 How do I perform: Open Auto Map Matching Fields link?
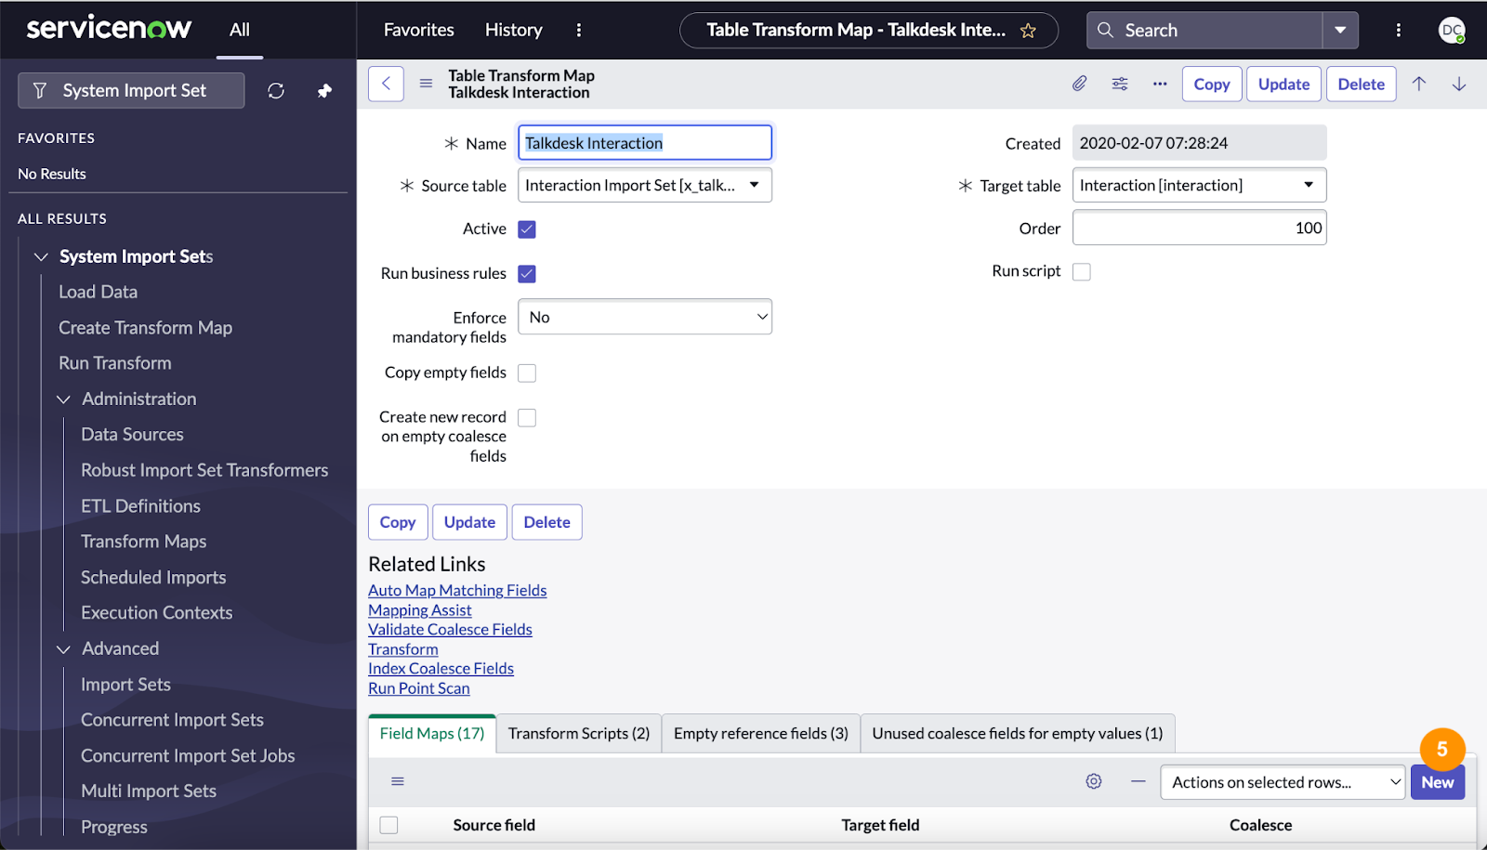pos(457,590)
